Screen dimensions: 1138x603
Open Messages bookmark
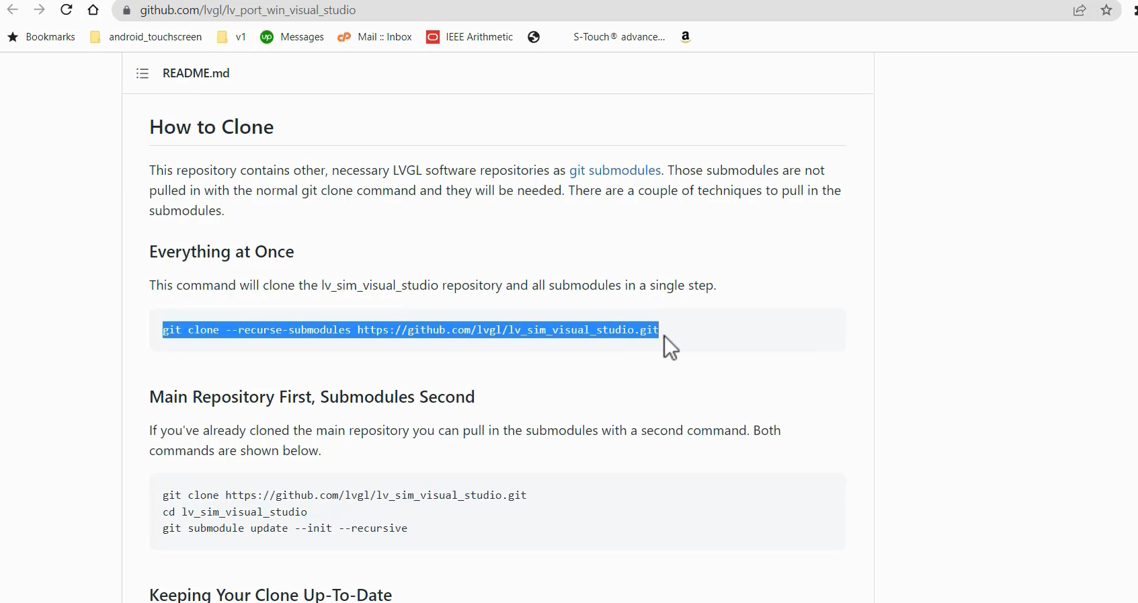[292, 37]
